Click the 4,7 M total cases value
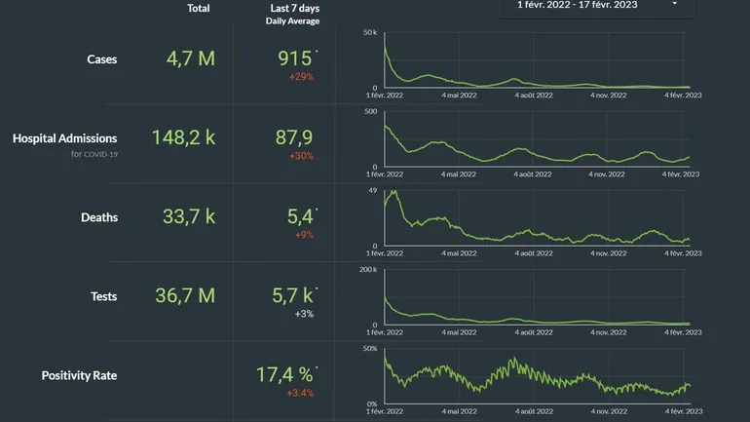The height and width of the screenshot is (422, 750). pos(190,58)
